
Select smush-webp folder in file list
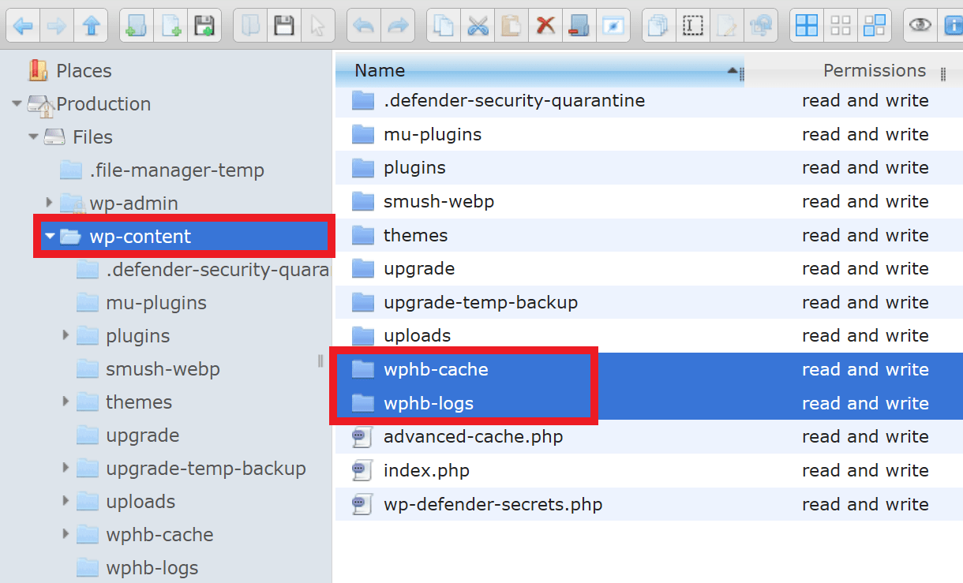tap(649, 201)
